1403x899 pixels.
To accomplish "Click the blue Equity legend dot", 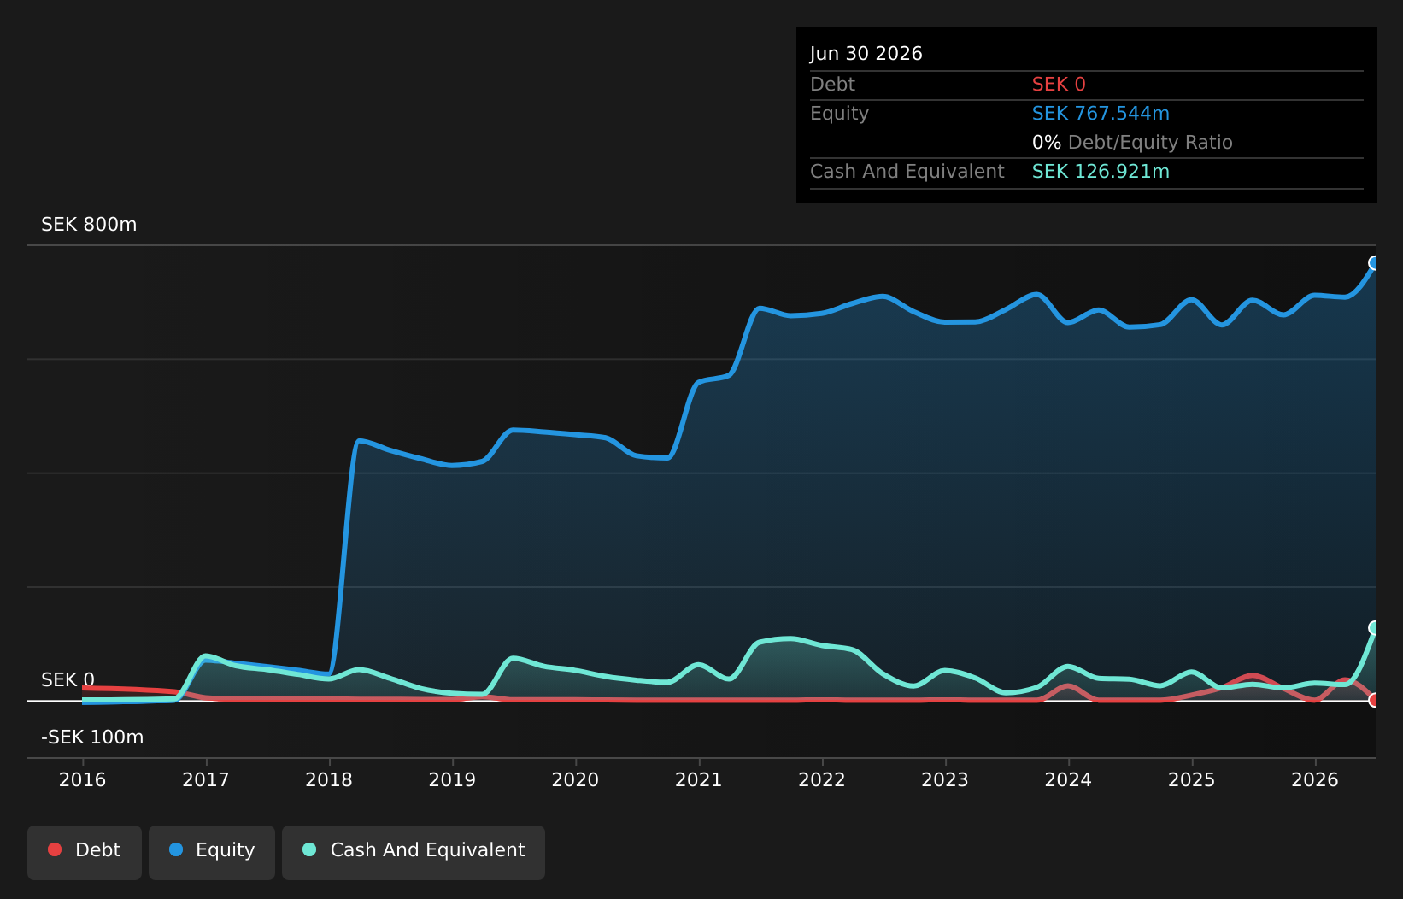I will (176, 849).
